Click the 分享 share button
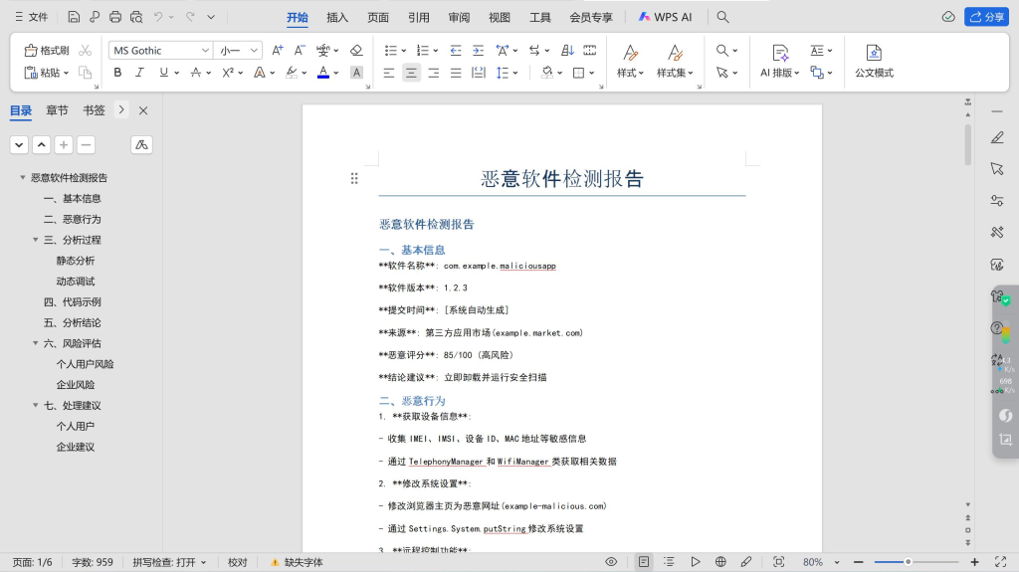 (986, 17)
